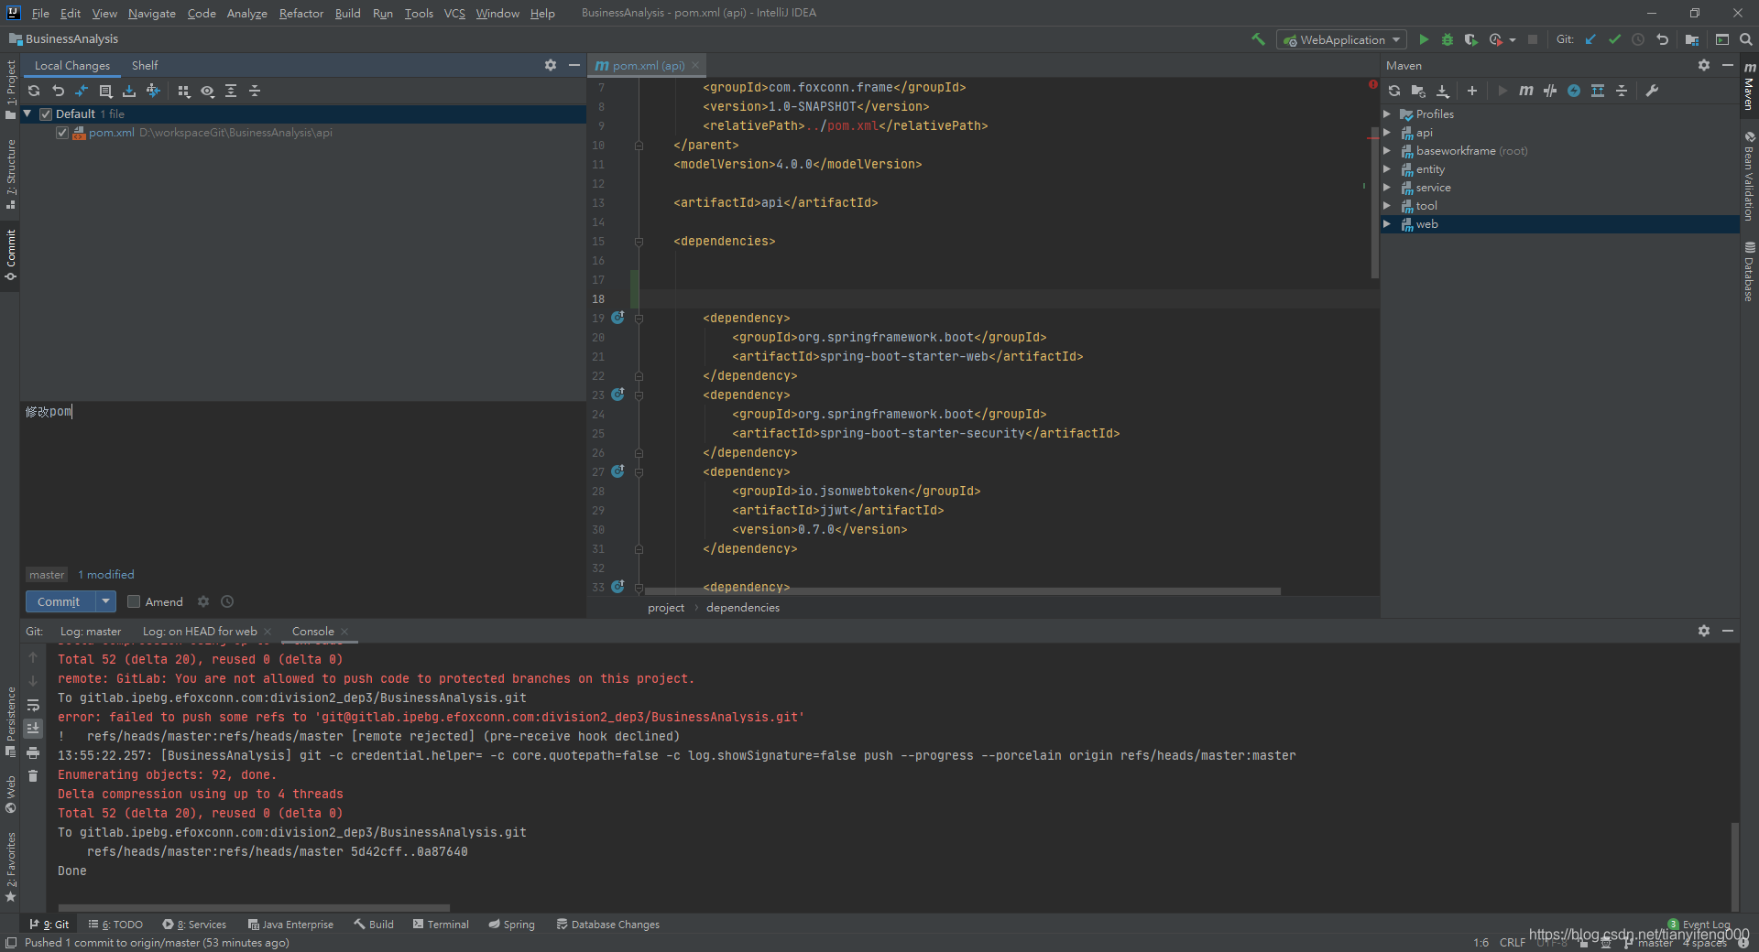Image resolution: width=1759 pixels, height=952 pixels.
Task: Reimport all Maven projects
Action: [x=1394, y=91]
